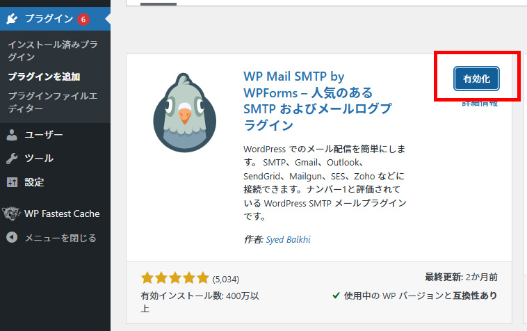Screen dimensions: 527x331
Task: Click the WP Fastest Cache cheetah icon
Action: (x=10, y=213)
